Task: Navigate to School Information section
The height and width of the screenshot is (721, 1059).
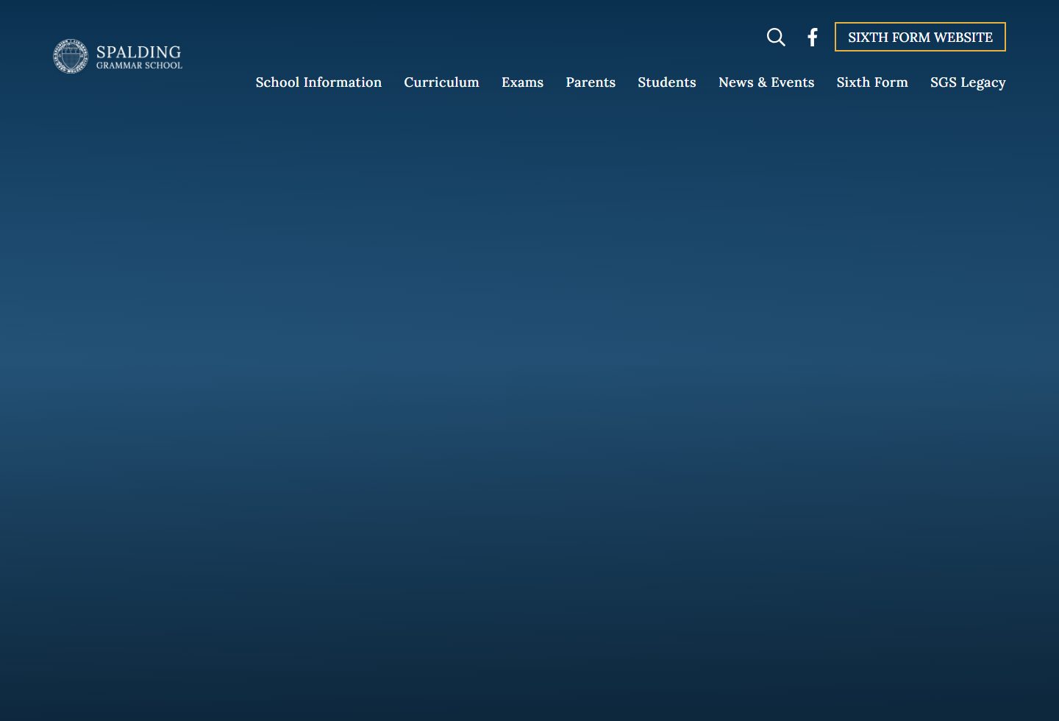Action: click(x=318, y=82)
